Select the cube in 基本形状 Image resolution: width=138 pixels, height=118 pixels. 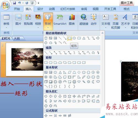[46, 82]
